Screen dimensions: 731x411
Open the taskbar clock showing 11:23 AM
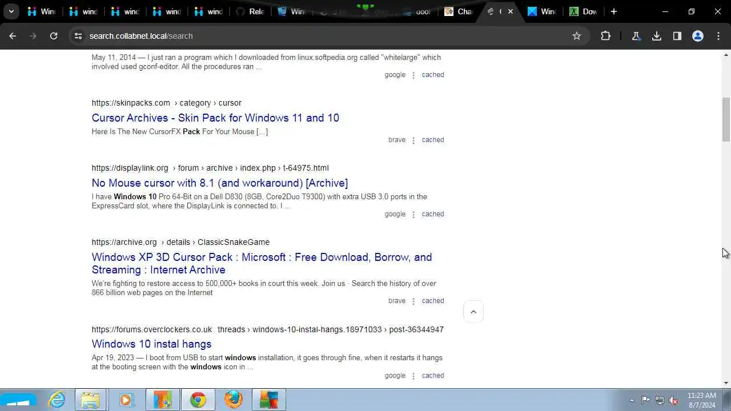702,400
